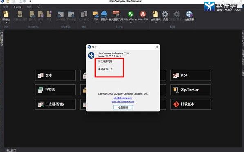This screenshot has height=152, width=244.
Task: Click the greyed session options gear-file icon
Action: pos(20,14)
